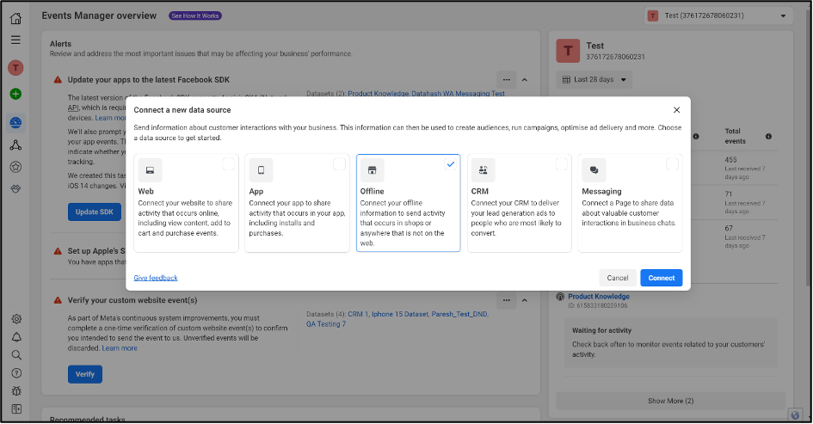Open search magnifier in sidebar
Viewport: 813px width, 424px height.
pos(16,355)
